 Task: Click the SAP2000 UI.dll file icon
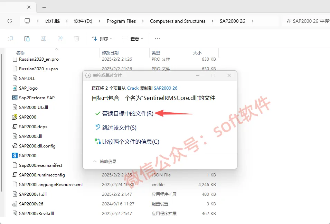15,107
